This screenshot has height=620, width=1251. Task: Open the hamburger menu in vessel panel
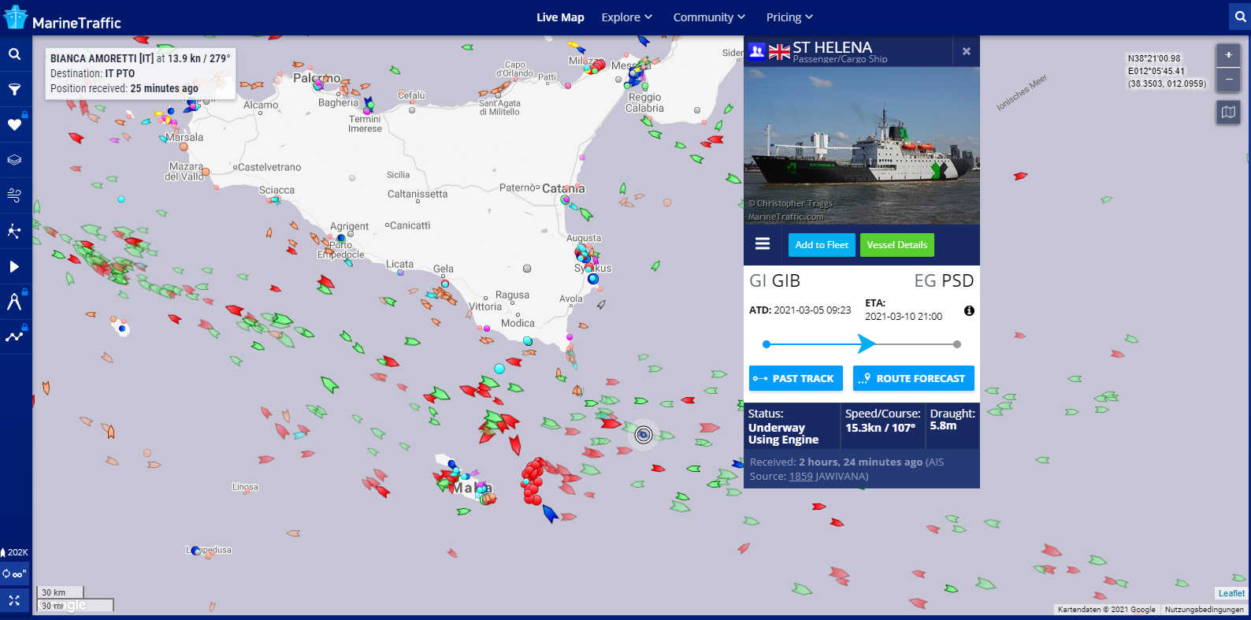(763, 244)
